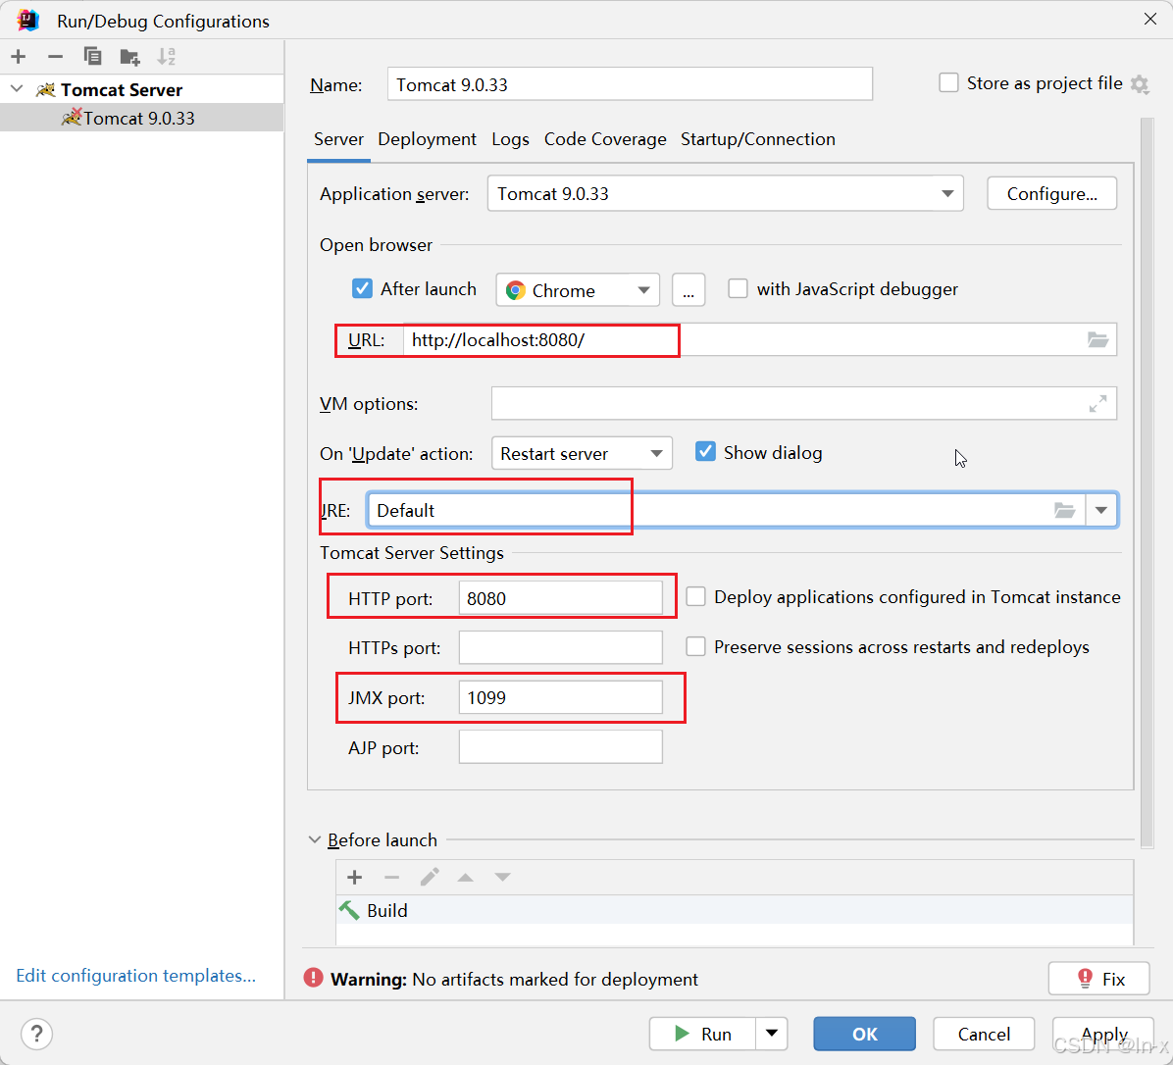Open Store as project file settings gear

pyautogui.click(x=1140, y=83)
